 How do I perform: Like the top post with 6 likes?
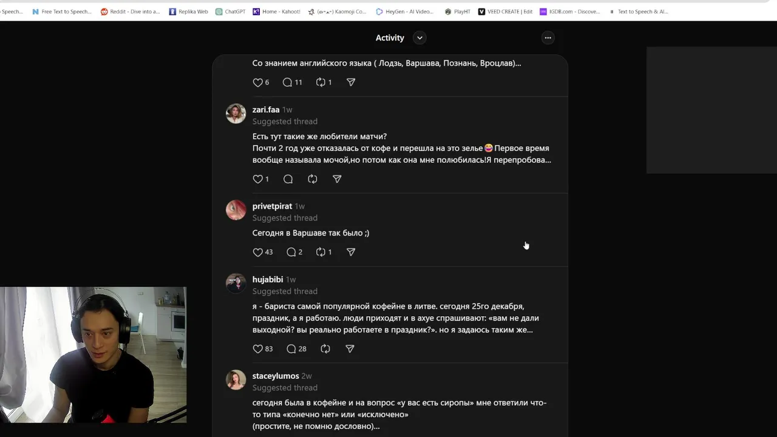[x=258, y=83]
